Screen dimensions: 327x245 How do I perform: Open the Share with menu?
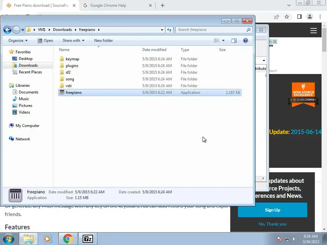pyautogui.click(x=73, y=41)
